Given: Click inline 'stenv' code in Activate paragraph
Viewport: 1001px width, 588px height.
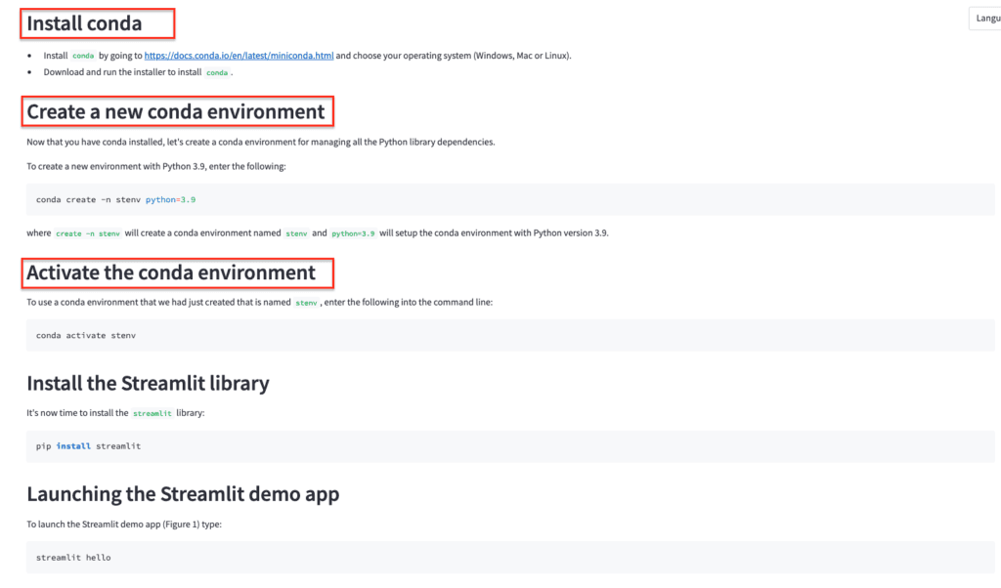Looking at the screenshot, I should point(306,303).
